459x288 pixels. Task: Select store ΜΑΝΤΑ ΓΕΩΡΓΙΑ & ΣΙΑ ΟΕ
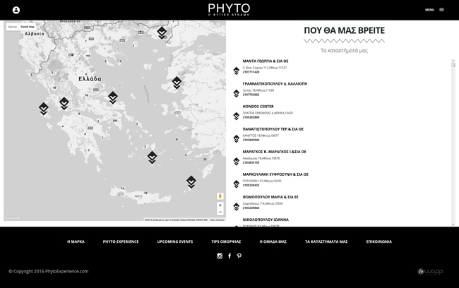(x=266, y=61)
